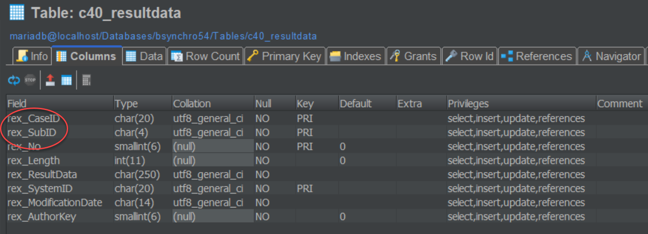
Task: Click the int(11) type cell
Action: [143, 161]
